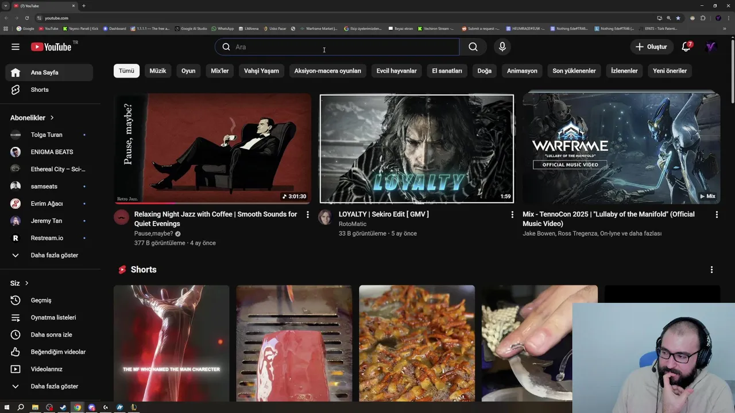The width and height of the screenshot is (735, 413).
Task: Open the Google AI Studio bookmark
Action: (191, 28)
